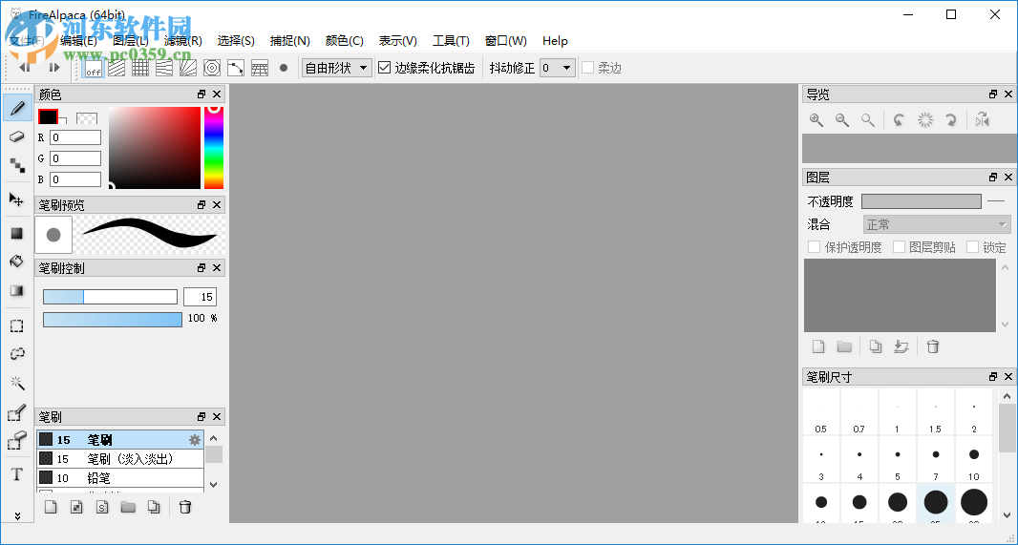The width and height of the screenshot is (1018, 545).
Task: Toggle the 柔边 checkbox
Action: 587,68
